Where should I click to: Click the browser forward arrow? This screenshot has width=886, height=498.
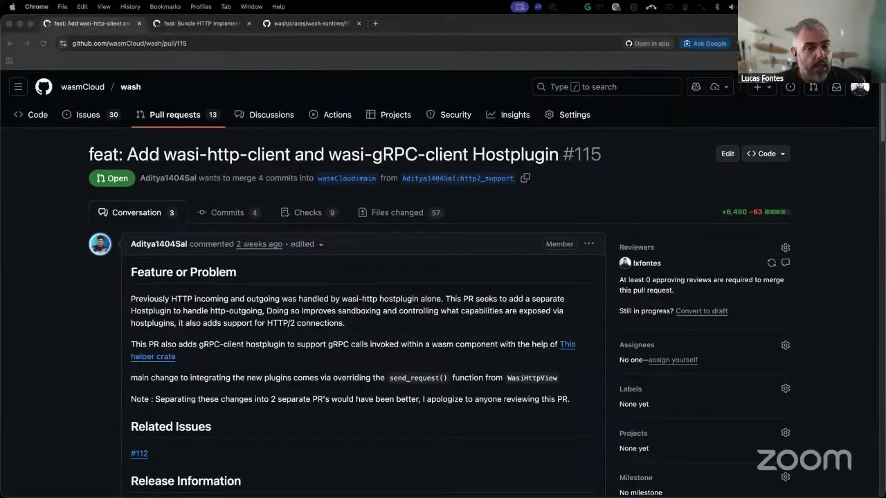(26, 43)
